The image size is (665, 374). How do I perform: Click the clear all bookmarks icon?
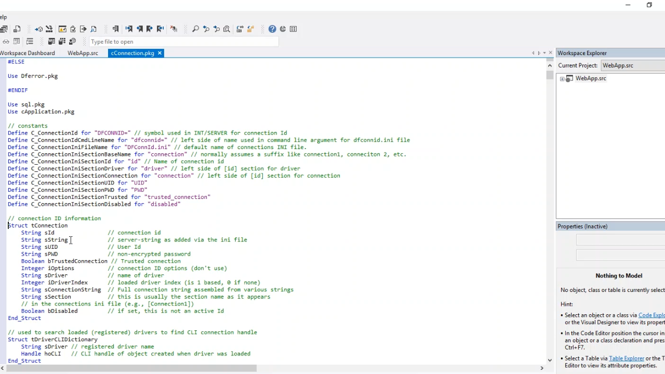click(x=174, y=29)
